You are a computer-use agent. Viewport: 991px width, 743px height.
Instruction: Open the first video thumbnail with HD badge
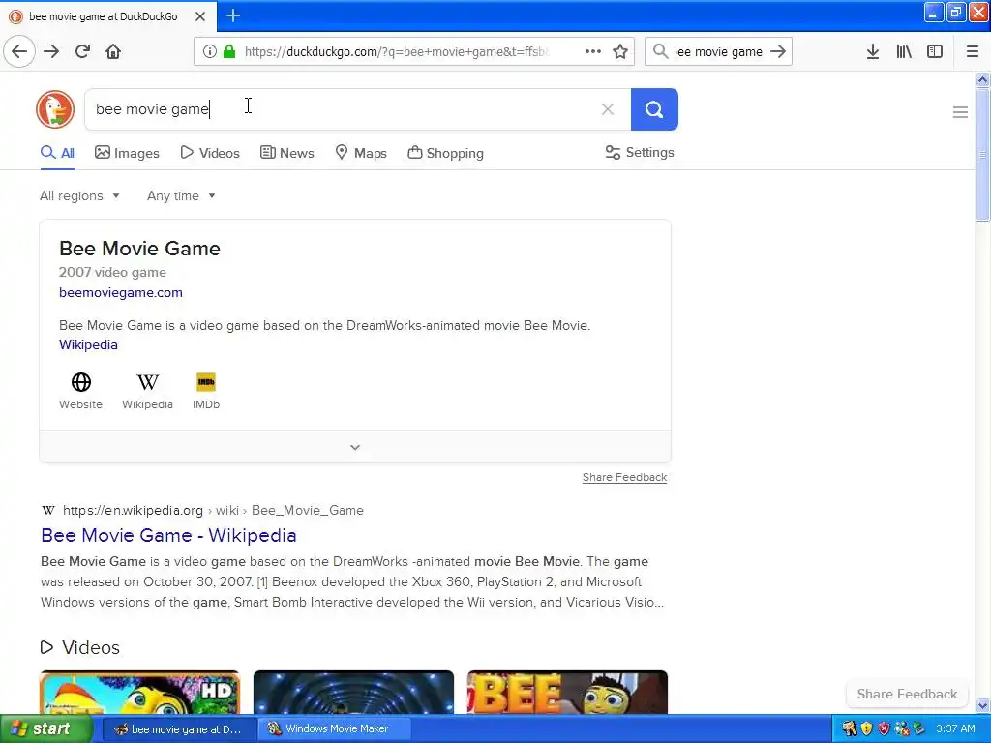point(139,693)
